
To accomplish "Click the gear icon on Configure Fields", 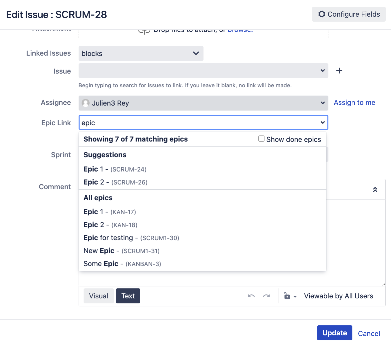I will pos(321,14).
